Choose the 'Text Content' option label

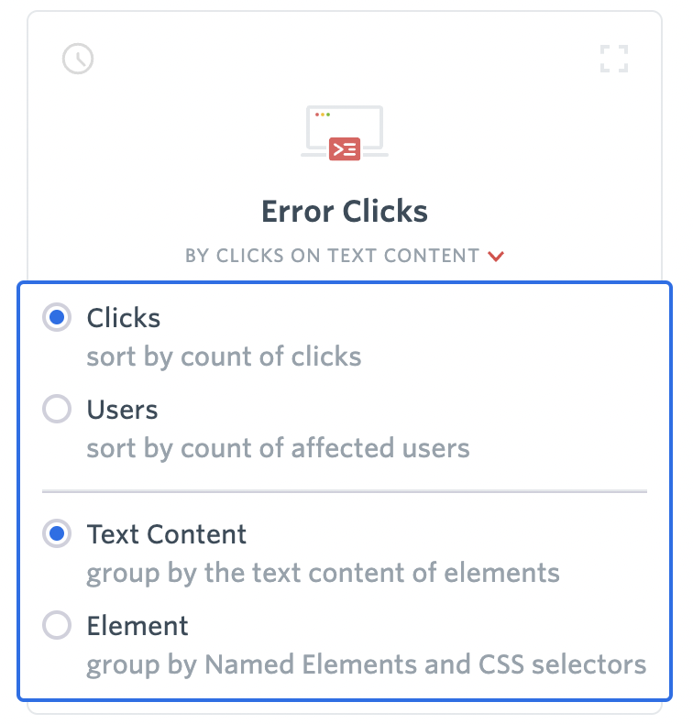(167, 534)
